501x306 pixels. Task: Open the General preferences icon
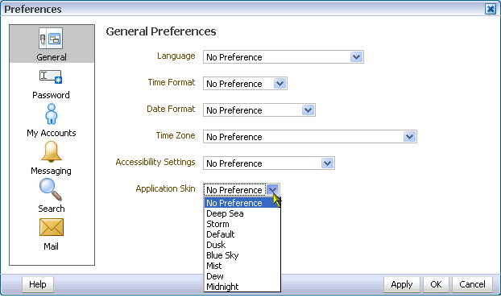click(x=51, y=39)
